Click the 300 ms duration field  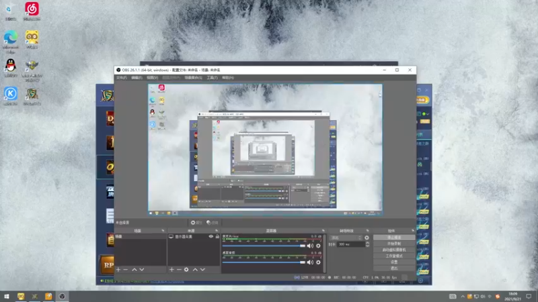(351, 244)
